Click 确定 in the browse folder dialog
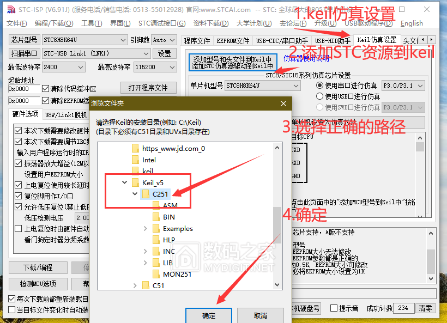 (x=208, y=315)
